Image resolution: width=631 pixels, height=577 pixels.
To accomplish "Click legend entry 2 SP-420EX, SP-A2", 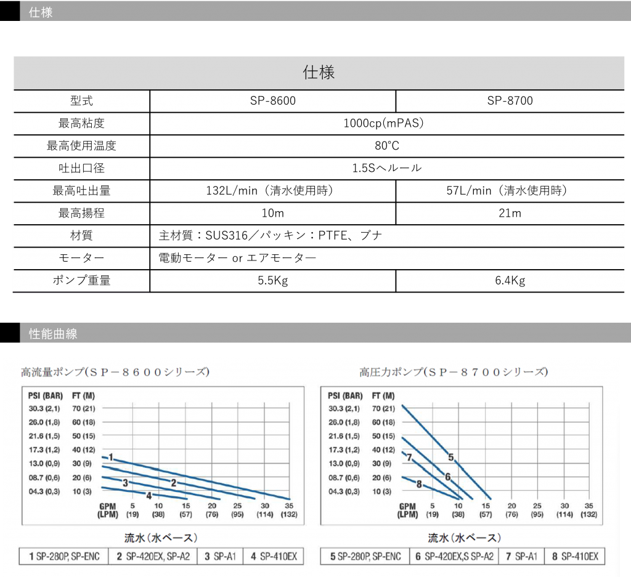I will point(153,557).
